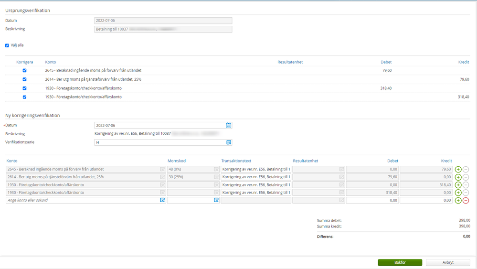Image resolution: width=477 pixels, height=269 pixels.
Task: Remove the 2614 account row with minus icon
Action: pos(466,177)
